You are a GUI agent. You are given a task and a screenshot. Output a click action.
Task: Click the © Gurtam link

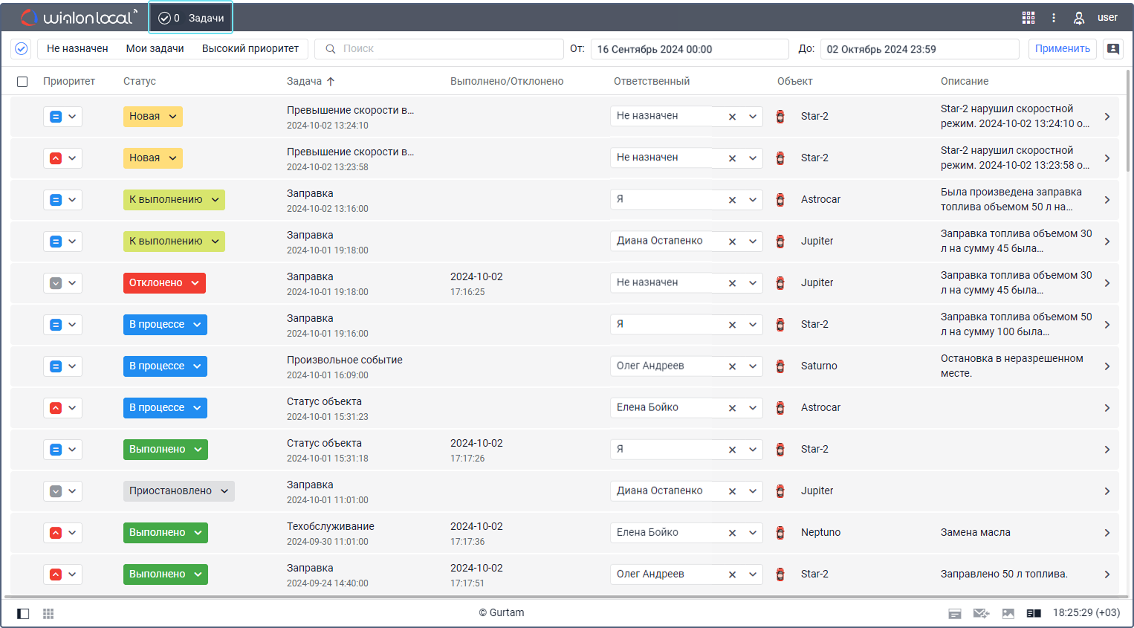[x=502, y=612]
